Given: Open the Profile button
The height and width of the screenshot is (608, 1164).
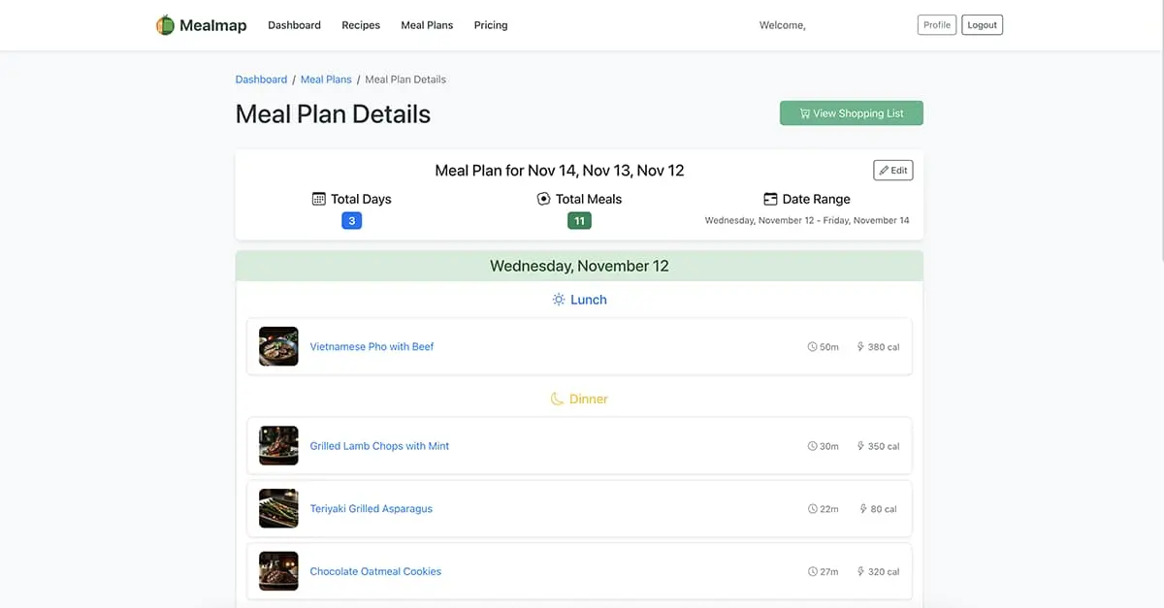Looking at the screenshot, I should click(936, 24).
